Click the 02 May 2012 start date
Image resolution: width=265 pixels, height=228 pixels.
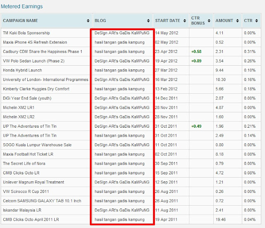coord(166,42)
